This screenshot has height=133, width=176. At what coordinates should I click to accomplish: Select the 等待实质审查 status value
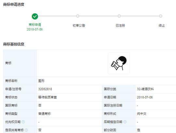tap(48, 97)
